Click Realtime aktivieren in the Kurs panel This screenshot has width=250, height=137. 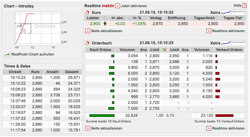pos(228,31)
